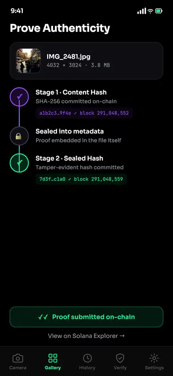
Task: Select the Gallery grid icon
Action: (x=53, y=358)
